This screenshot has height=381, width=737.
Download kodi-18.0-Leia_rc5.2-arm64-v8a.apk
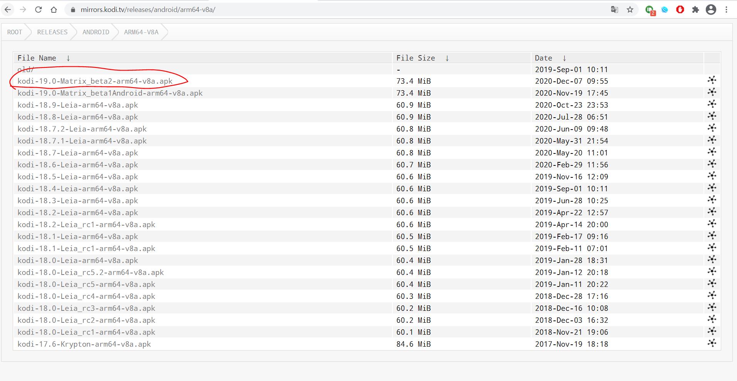pos(91,273)
